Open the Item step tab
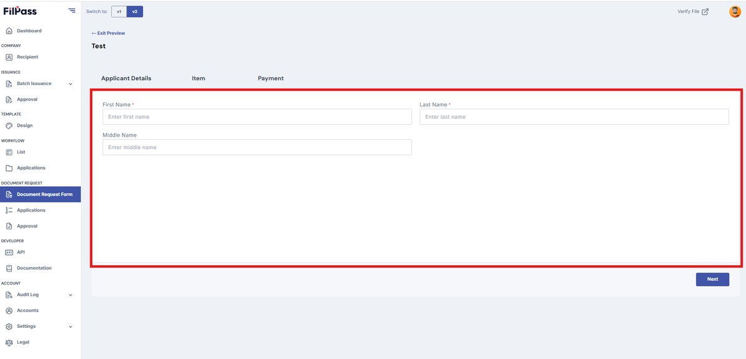The image size is (746, 359). 198,78
